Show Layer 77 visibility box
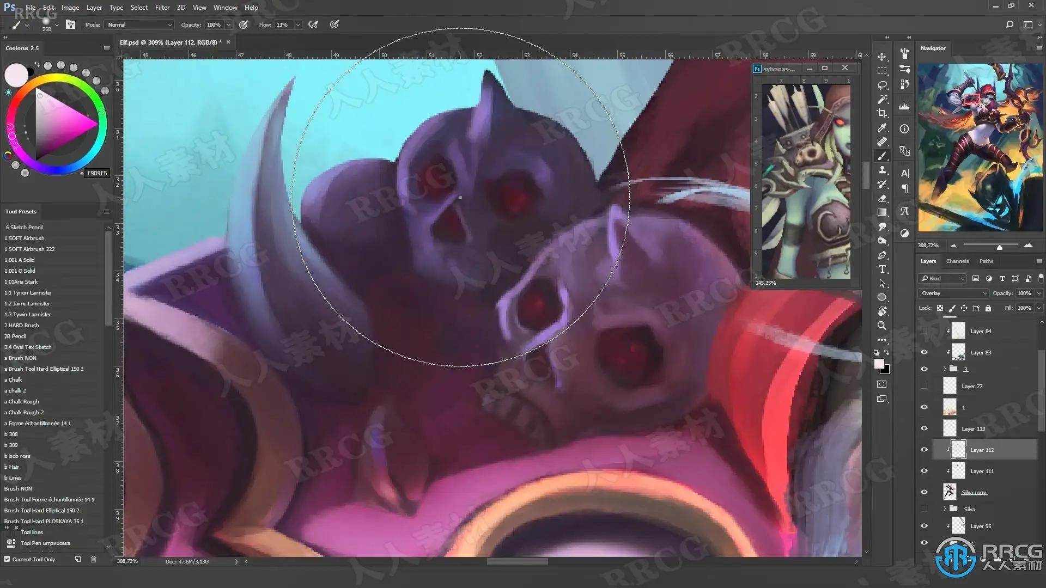1046x588 pixels. [924, 386]
